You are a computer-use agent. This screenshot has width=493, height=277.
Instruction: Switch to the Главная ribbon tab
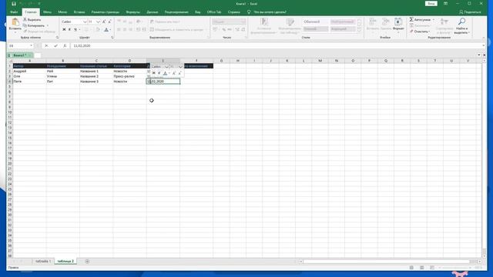pyautogui.click(x=31, y=12)
